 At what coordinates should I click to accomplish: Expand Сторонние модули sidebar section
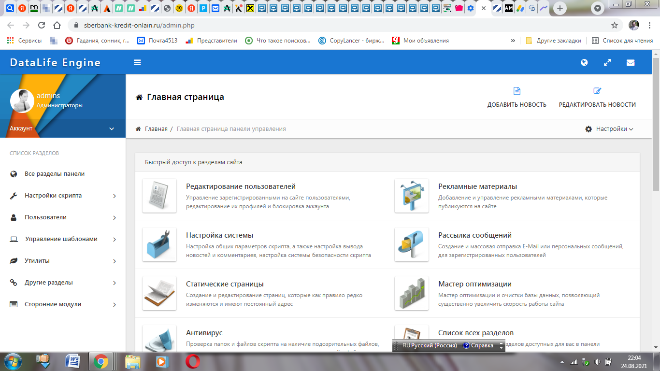pyautogui.click(x=63, y=304)
